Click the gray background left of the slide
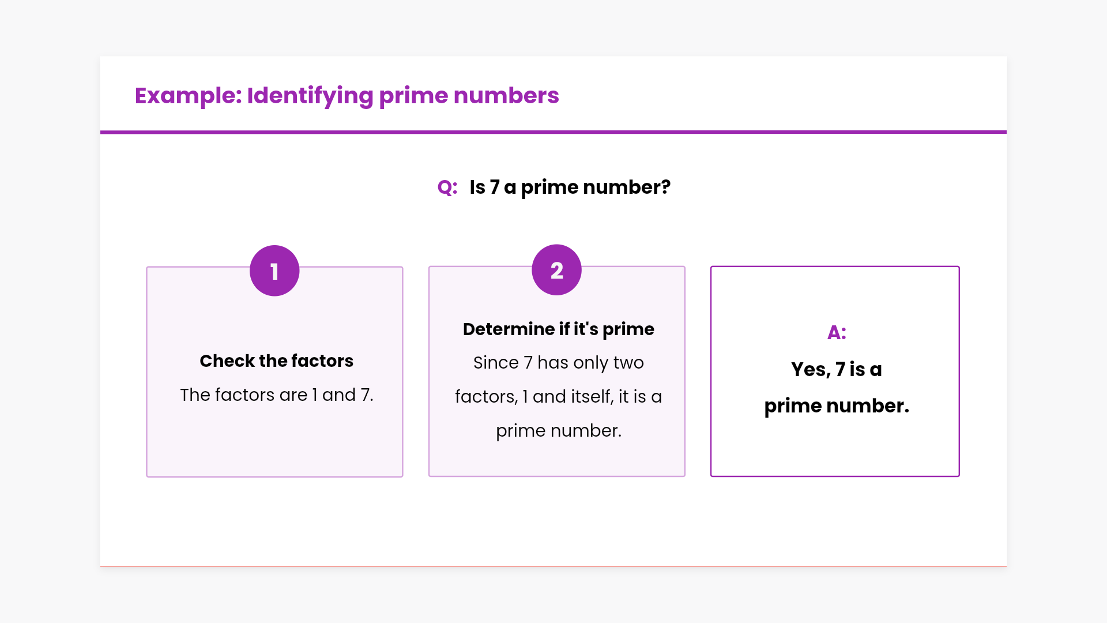 tap(50, 311)
